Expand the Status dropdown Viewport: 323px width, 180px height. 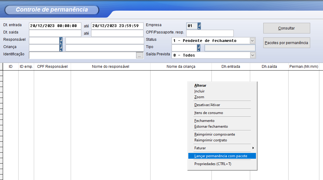point(252,40)
